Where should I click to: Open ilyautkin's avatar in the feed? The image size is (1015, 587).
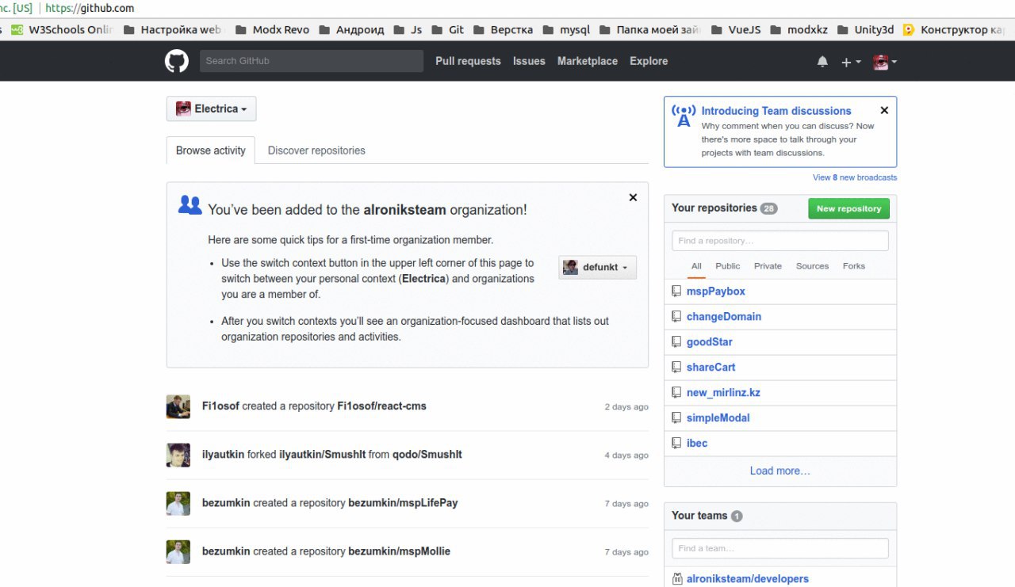click(x=178, y=455)
